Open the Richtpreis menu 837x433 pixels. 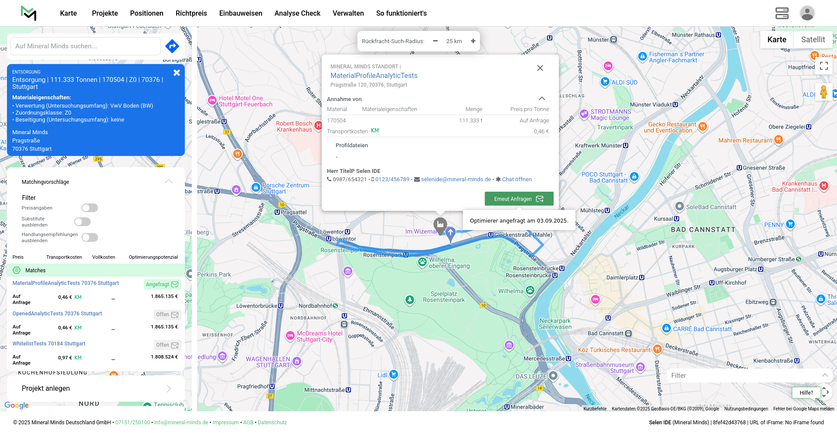191,13
